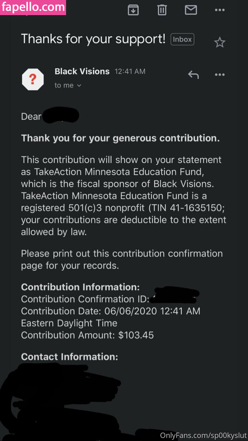
Task: Mark as unread via the envelope icon
Action: tap(191, 10)
